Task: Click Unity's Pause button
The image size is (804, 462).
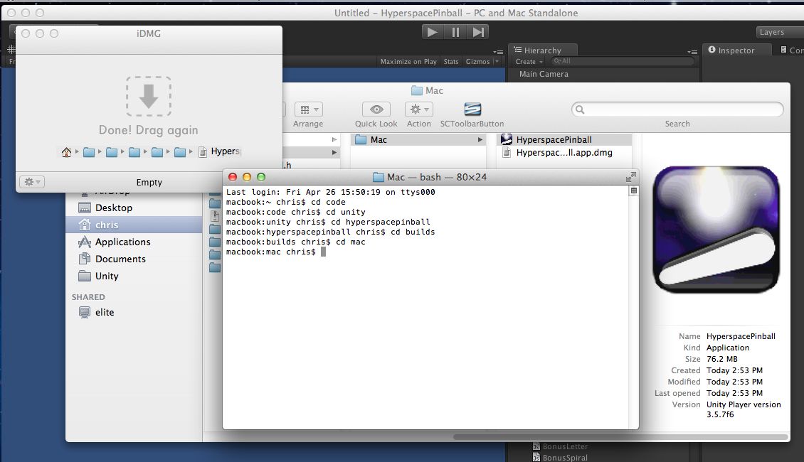Action: (x=455, y=32)
